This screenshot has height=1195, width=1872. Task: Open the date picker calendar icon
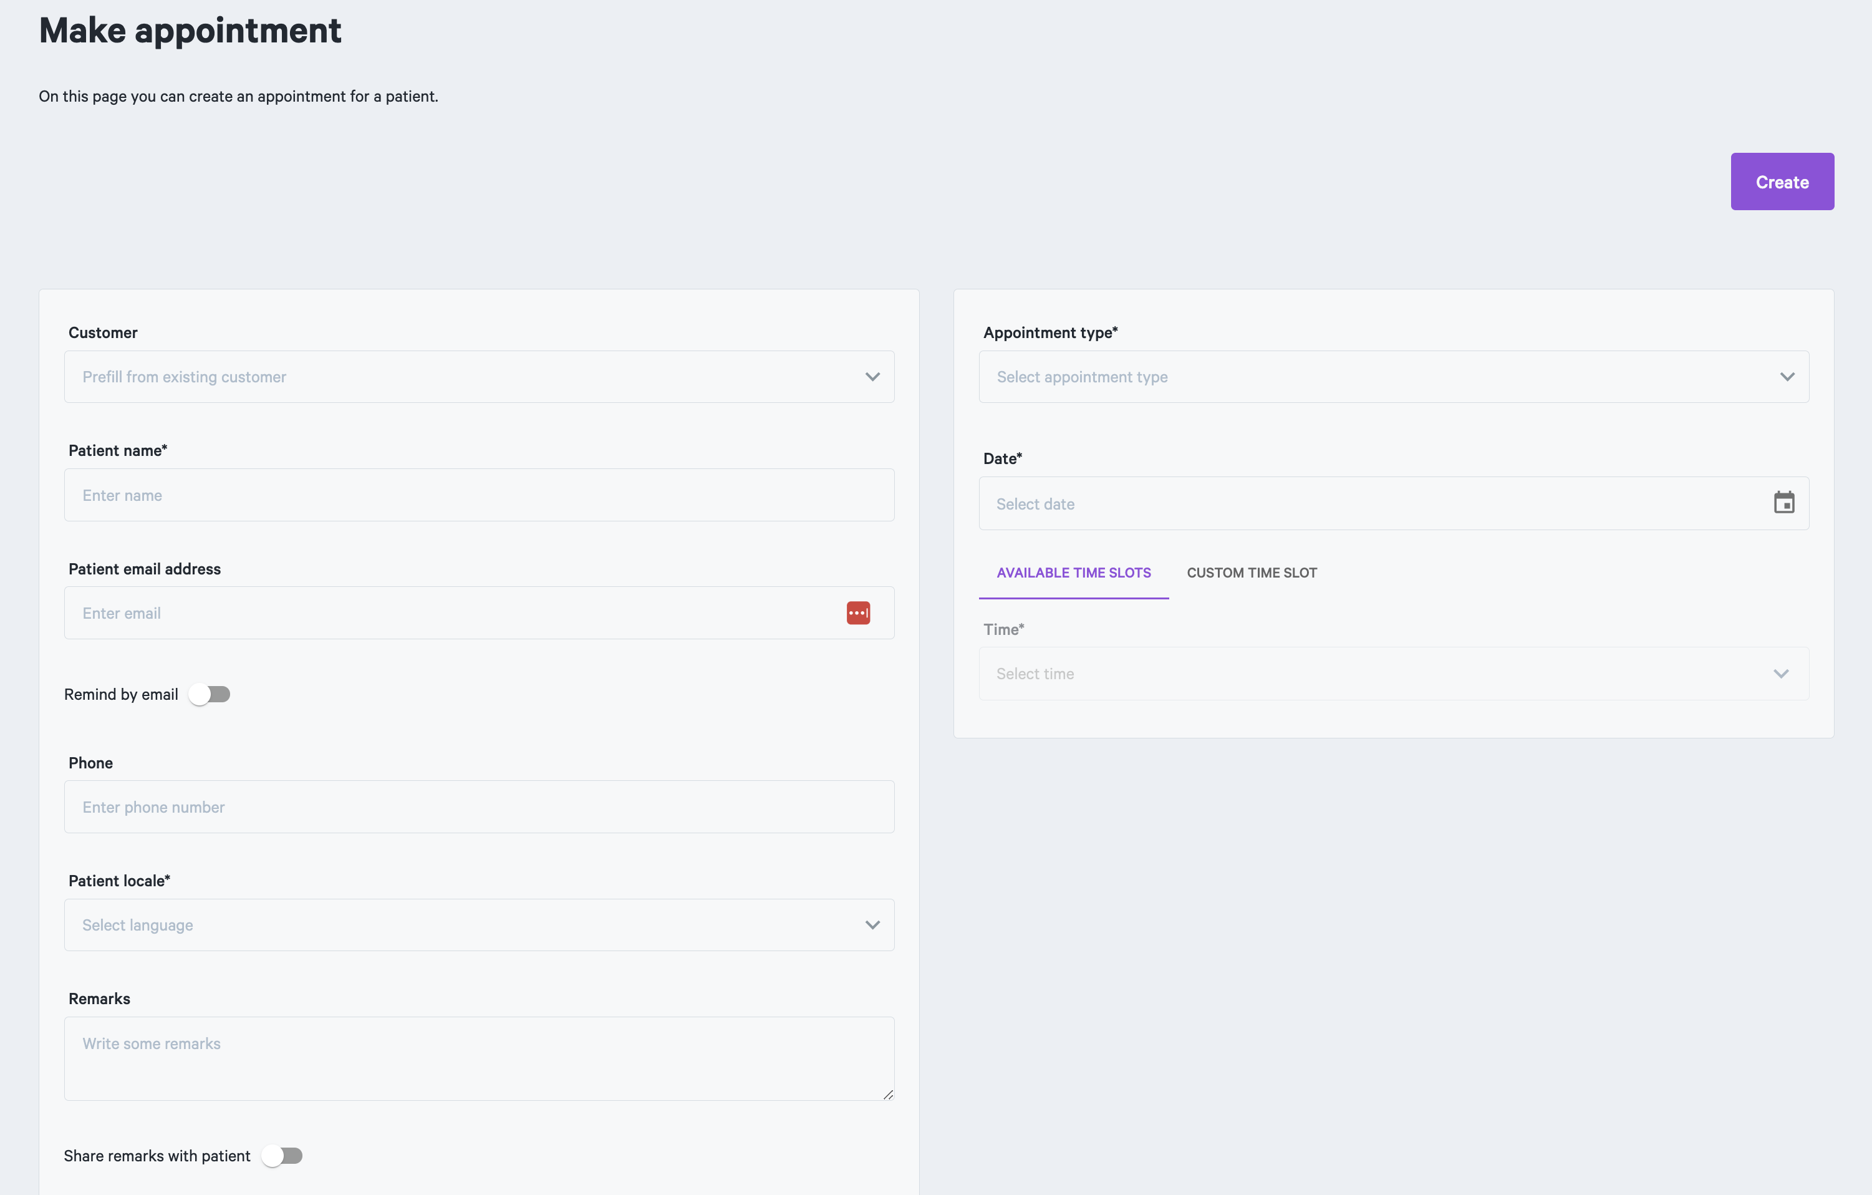[x=1783, y=503]
